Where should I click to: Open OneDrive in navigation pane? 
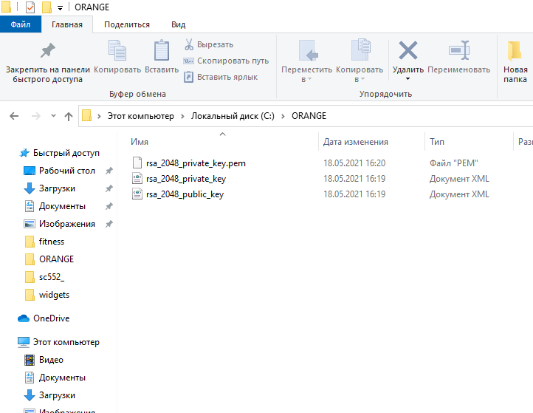coord(52,318)
